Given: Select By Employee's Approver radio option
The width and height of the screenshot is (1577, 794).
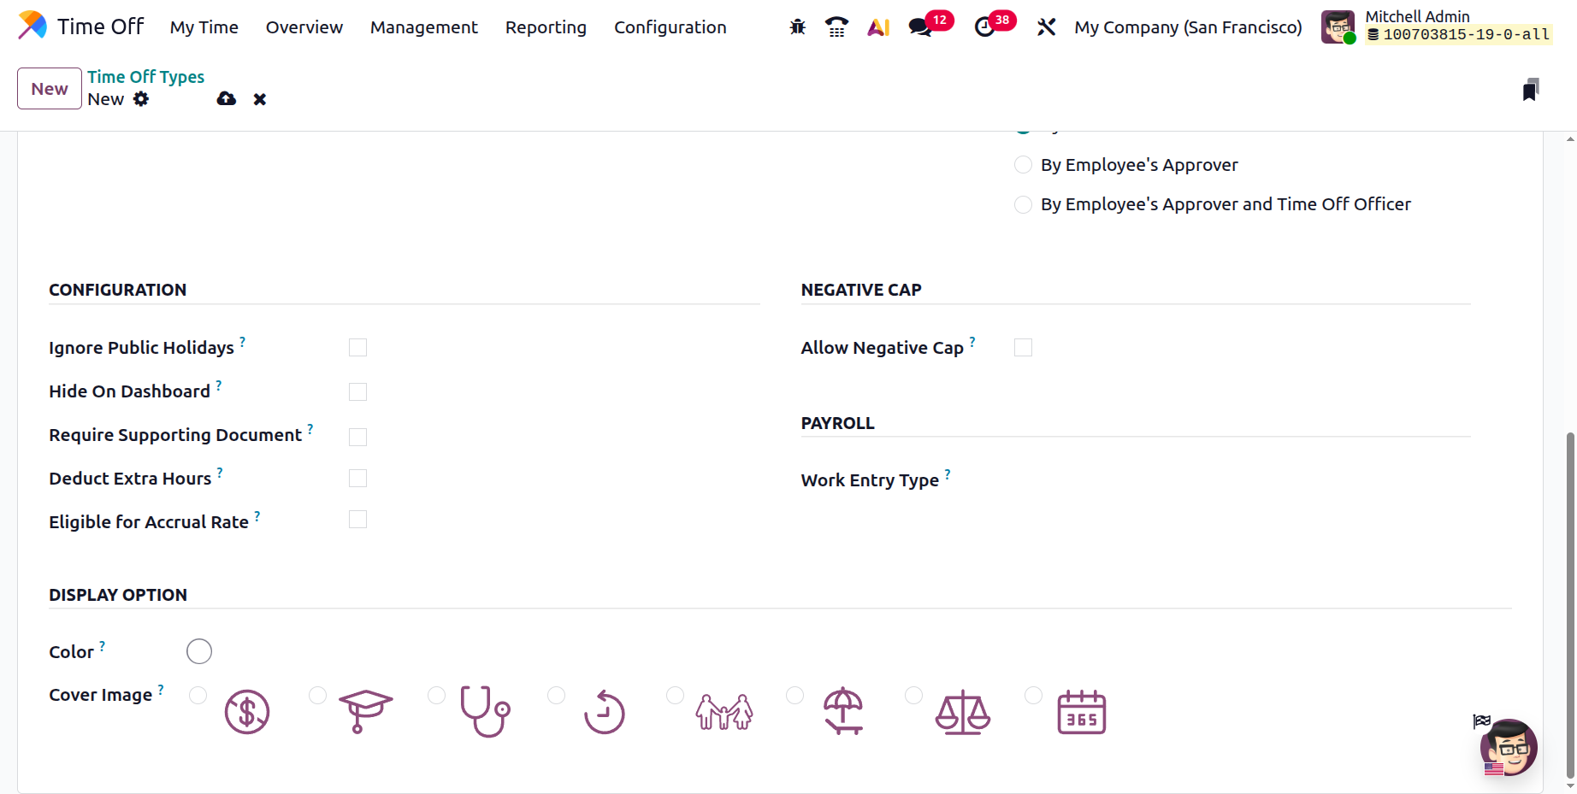Looking at the screenshot, I should pyautogui.click(x=1023, y=165).
